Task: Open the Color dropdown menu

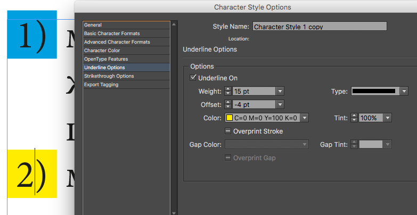Action: coord(305,118)
